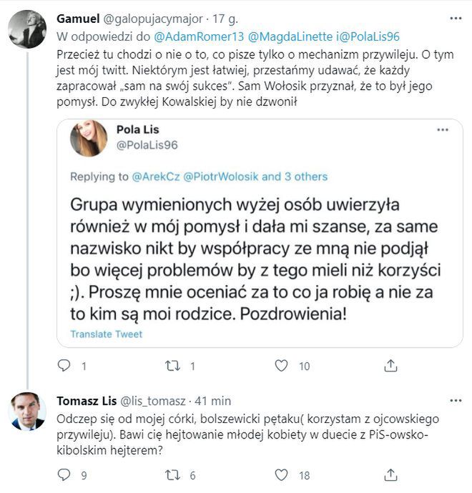Click Translate Tweet link
Viewport: 472px width, 493px height.
[106, 334]
